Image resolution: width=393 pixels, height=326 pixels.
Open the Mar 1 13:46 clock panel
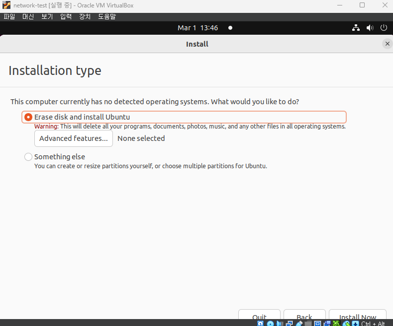198,28
